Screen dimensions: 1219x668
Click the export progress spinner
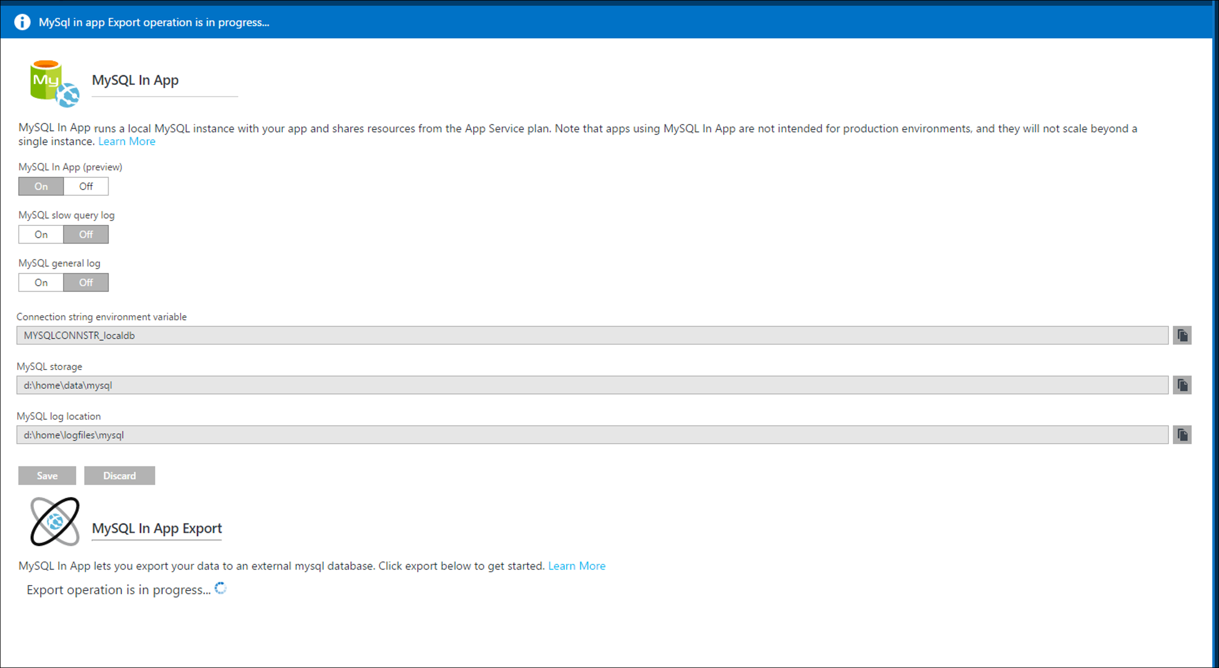coord(220,588)
